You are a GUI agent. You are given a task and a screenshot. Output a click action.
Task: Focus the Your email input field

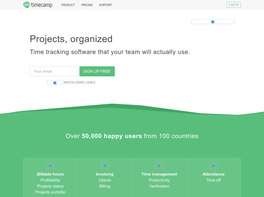(x=54, y=71)
